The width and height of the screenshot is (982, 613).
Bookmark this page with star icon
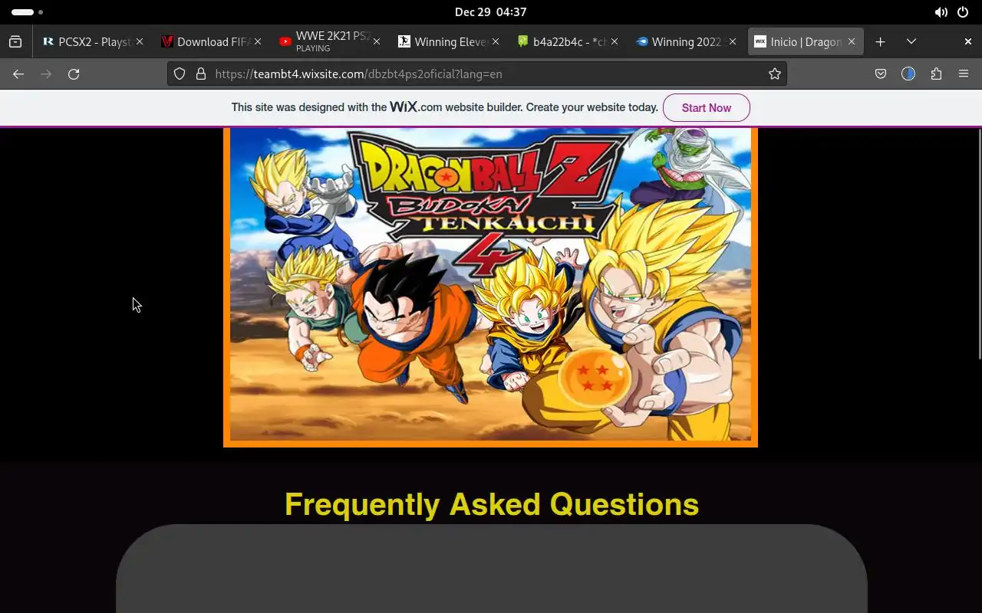775,74
